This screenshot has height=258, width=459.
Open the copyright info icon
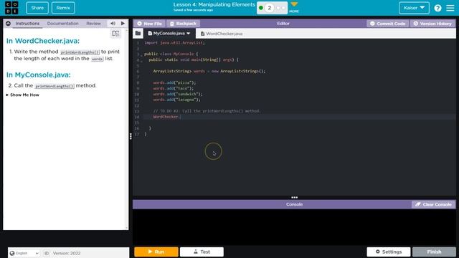tap(46, 253)
